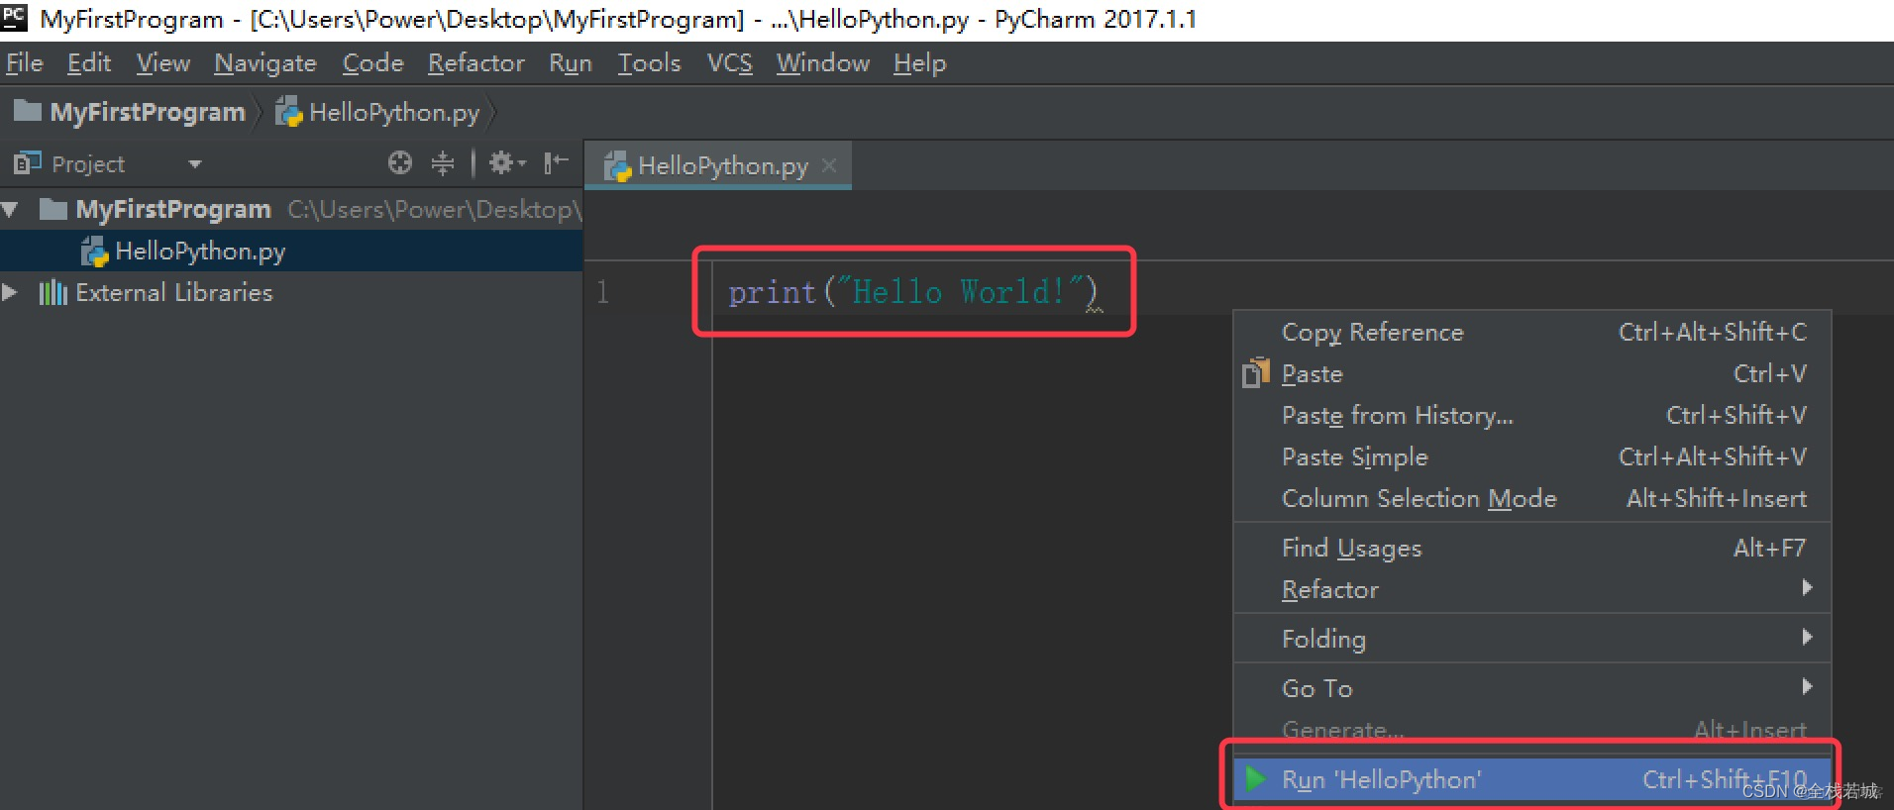Viewport: 1894px width, 810px height.
Task: Click the green Run arrow icon
Action: pos(1255,778)
